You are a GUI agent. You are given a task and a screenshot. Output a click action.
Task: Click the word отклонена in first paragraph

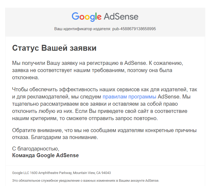(x=25, y=78)
